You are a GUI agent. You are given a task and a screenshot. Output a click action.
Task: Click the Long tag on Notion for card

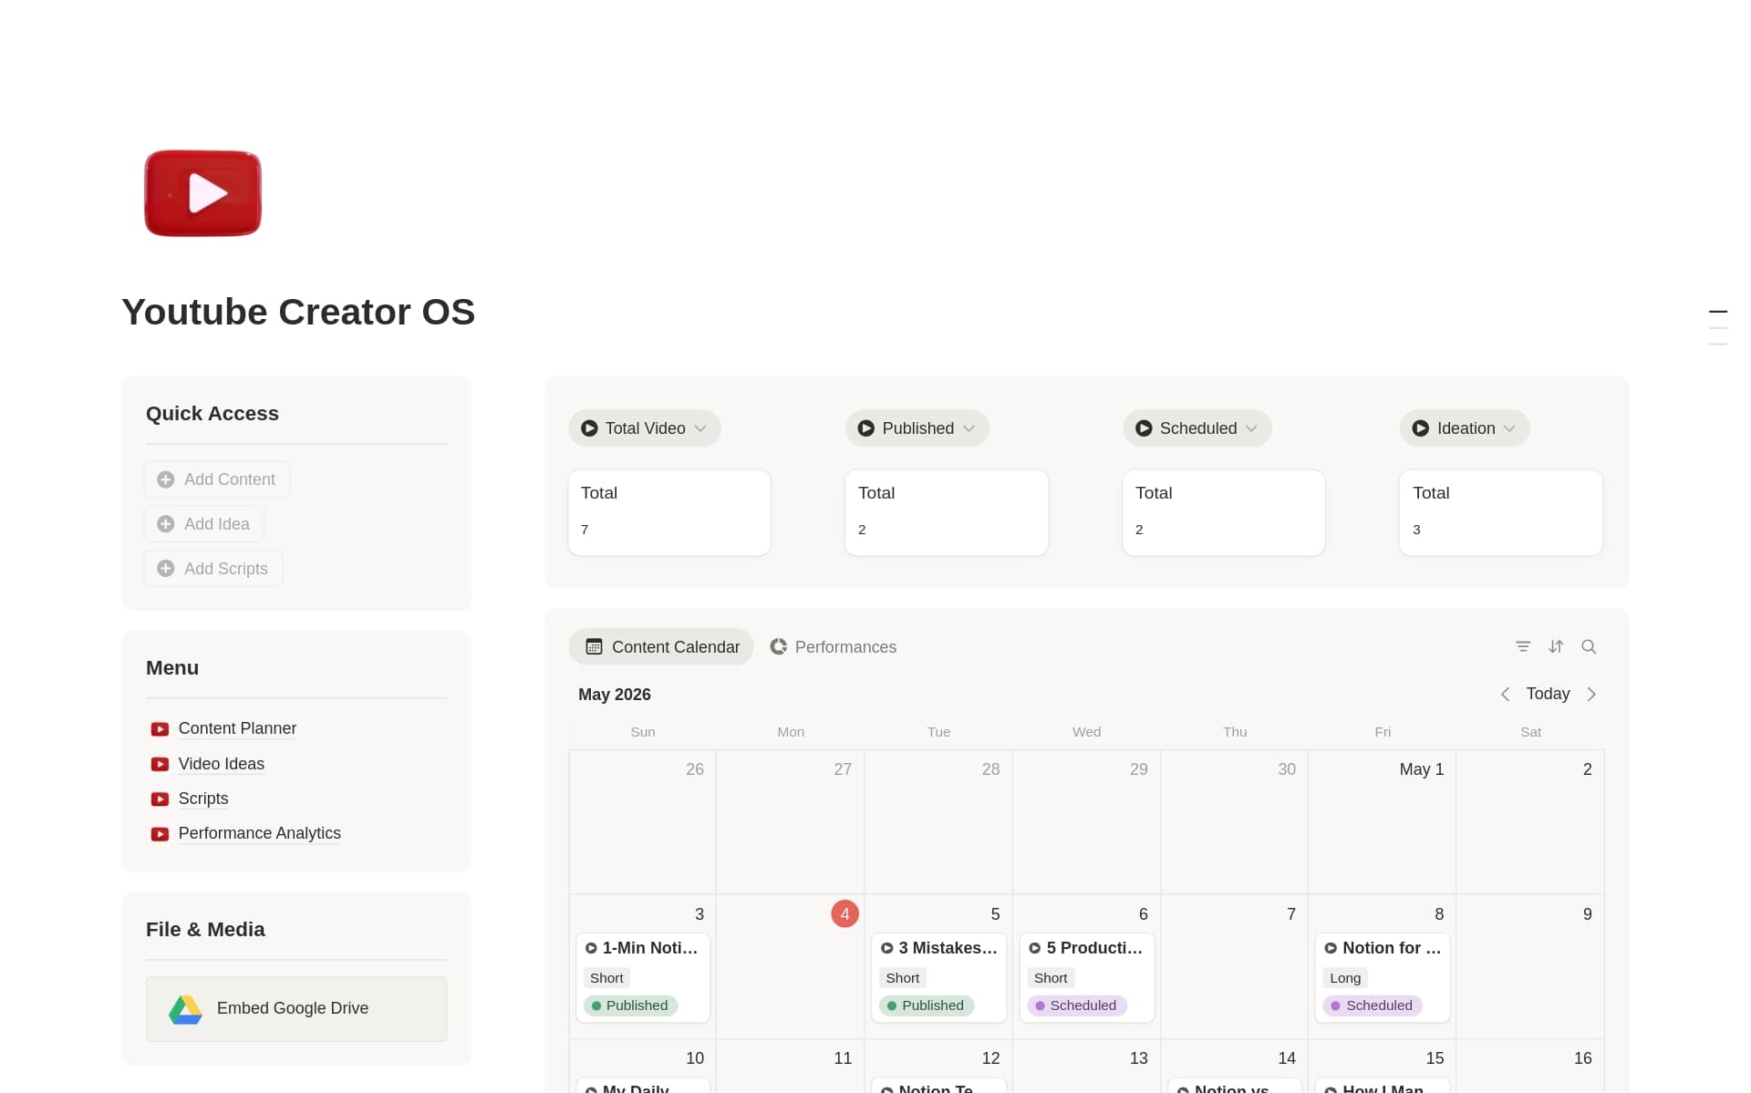click(1345, 978)
